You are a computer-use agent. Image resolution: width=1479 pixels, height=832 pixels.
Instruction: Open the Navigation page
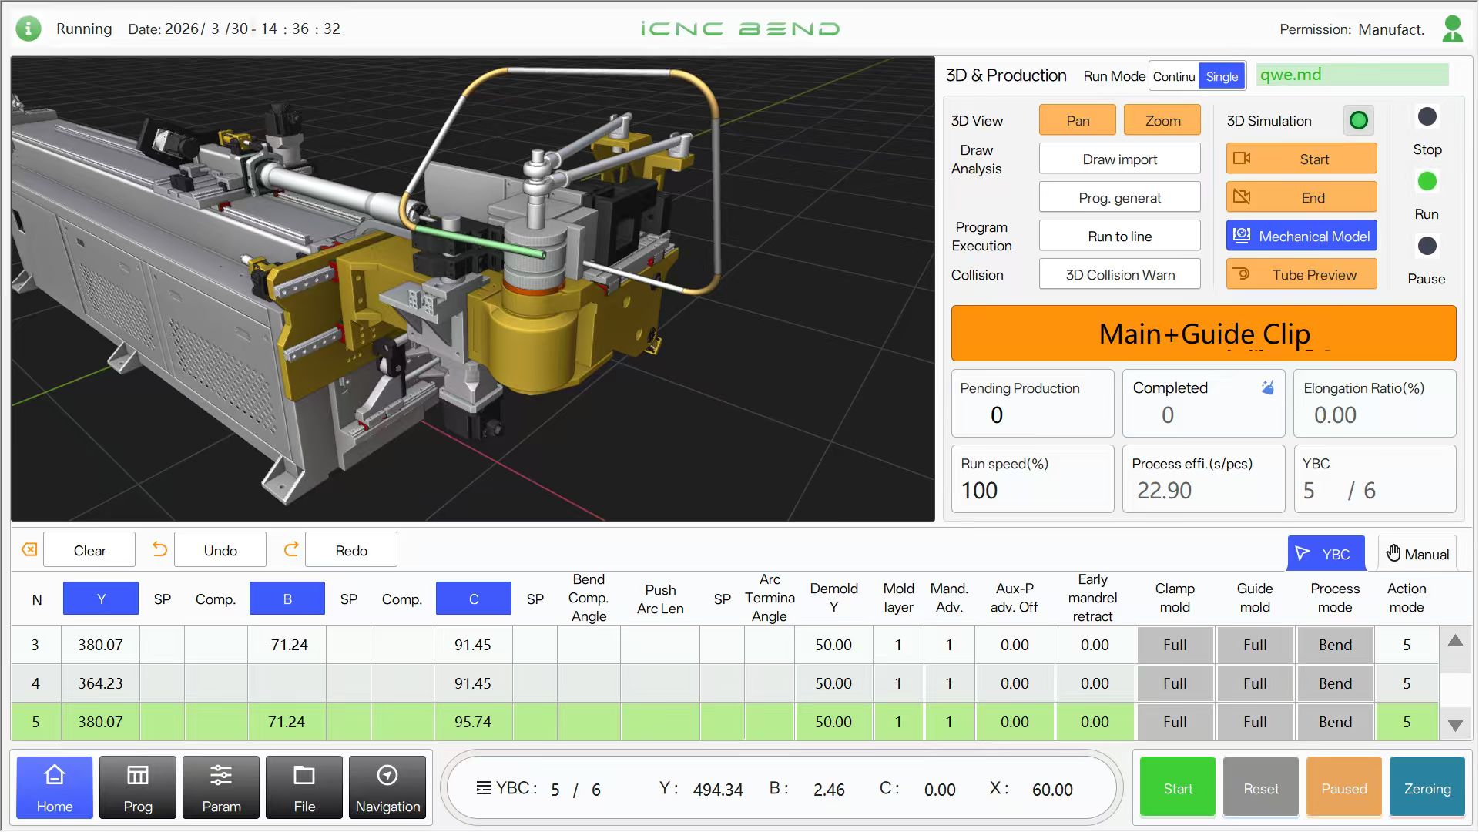tap(387, 787)
